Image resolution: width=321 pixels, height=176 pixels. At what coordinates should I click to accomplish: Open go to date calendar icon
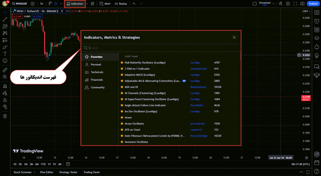68,164
